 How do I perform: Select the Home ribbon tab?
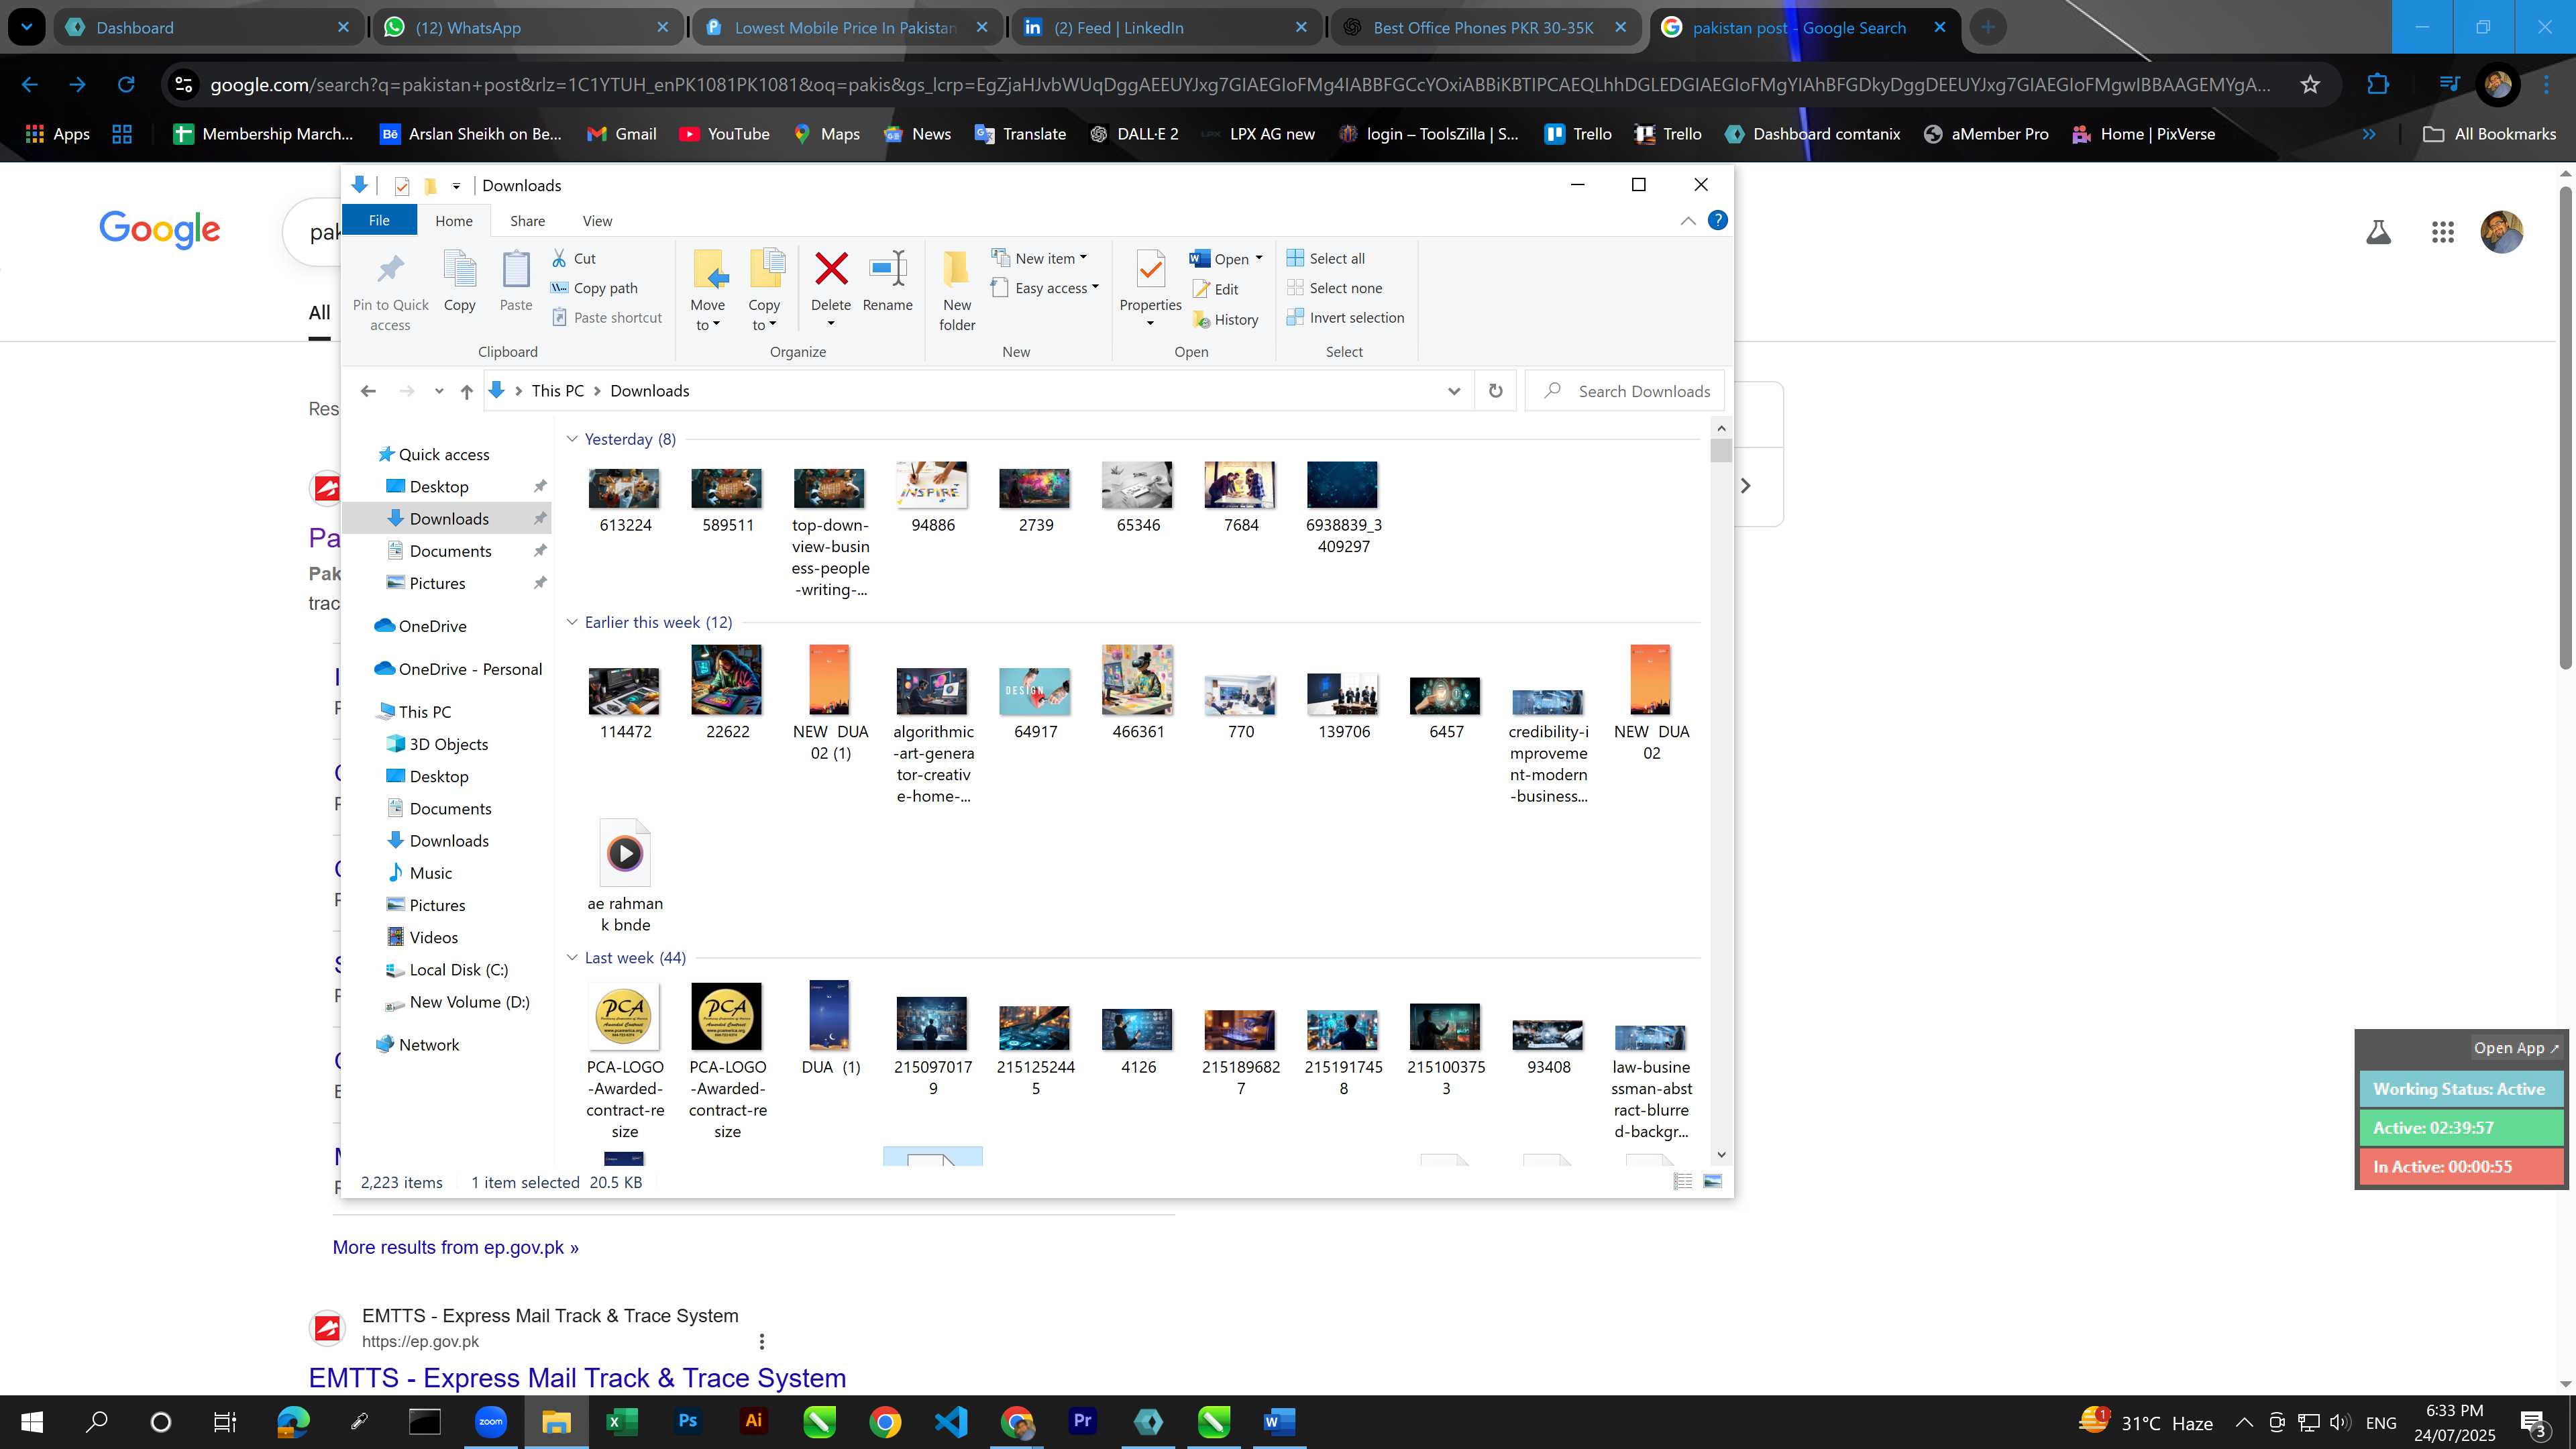point(454,221)
